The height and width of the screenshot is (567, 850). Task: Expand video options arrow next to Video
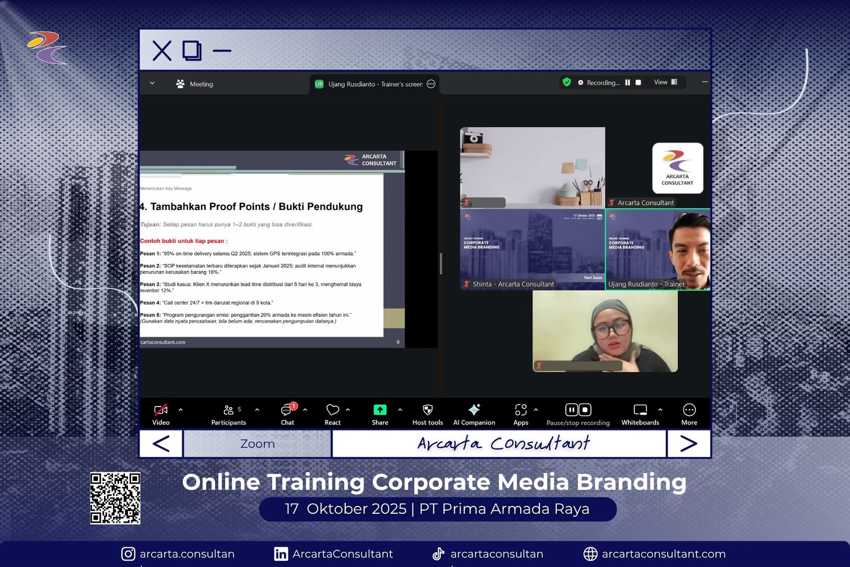point(181,410)
